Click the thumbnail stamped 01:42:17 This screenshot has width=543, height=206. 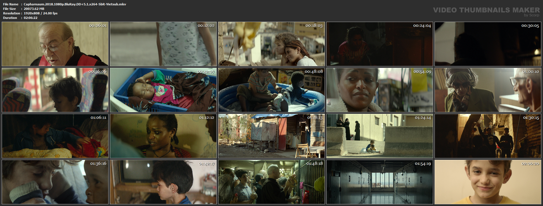coord(163,182)
